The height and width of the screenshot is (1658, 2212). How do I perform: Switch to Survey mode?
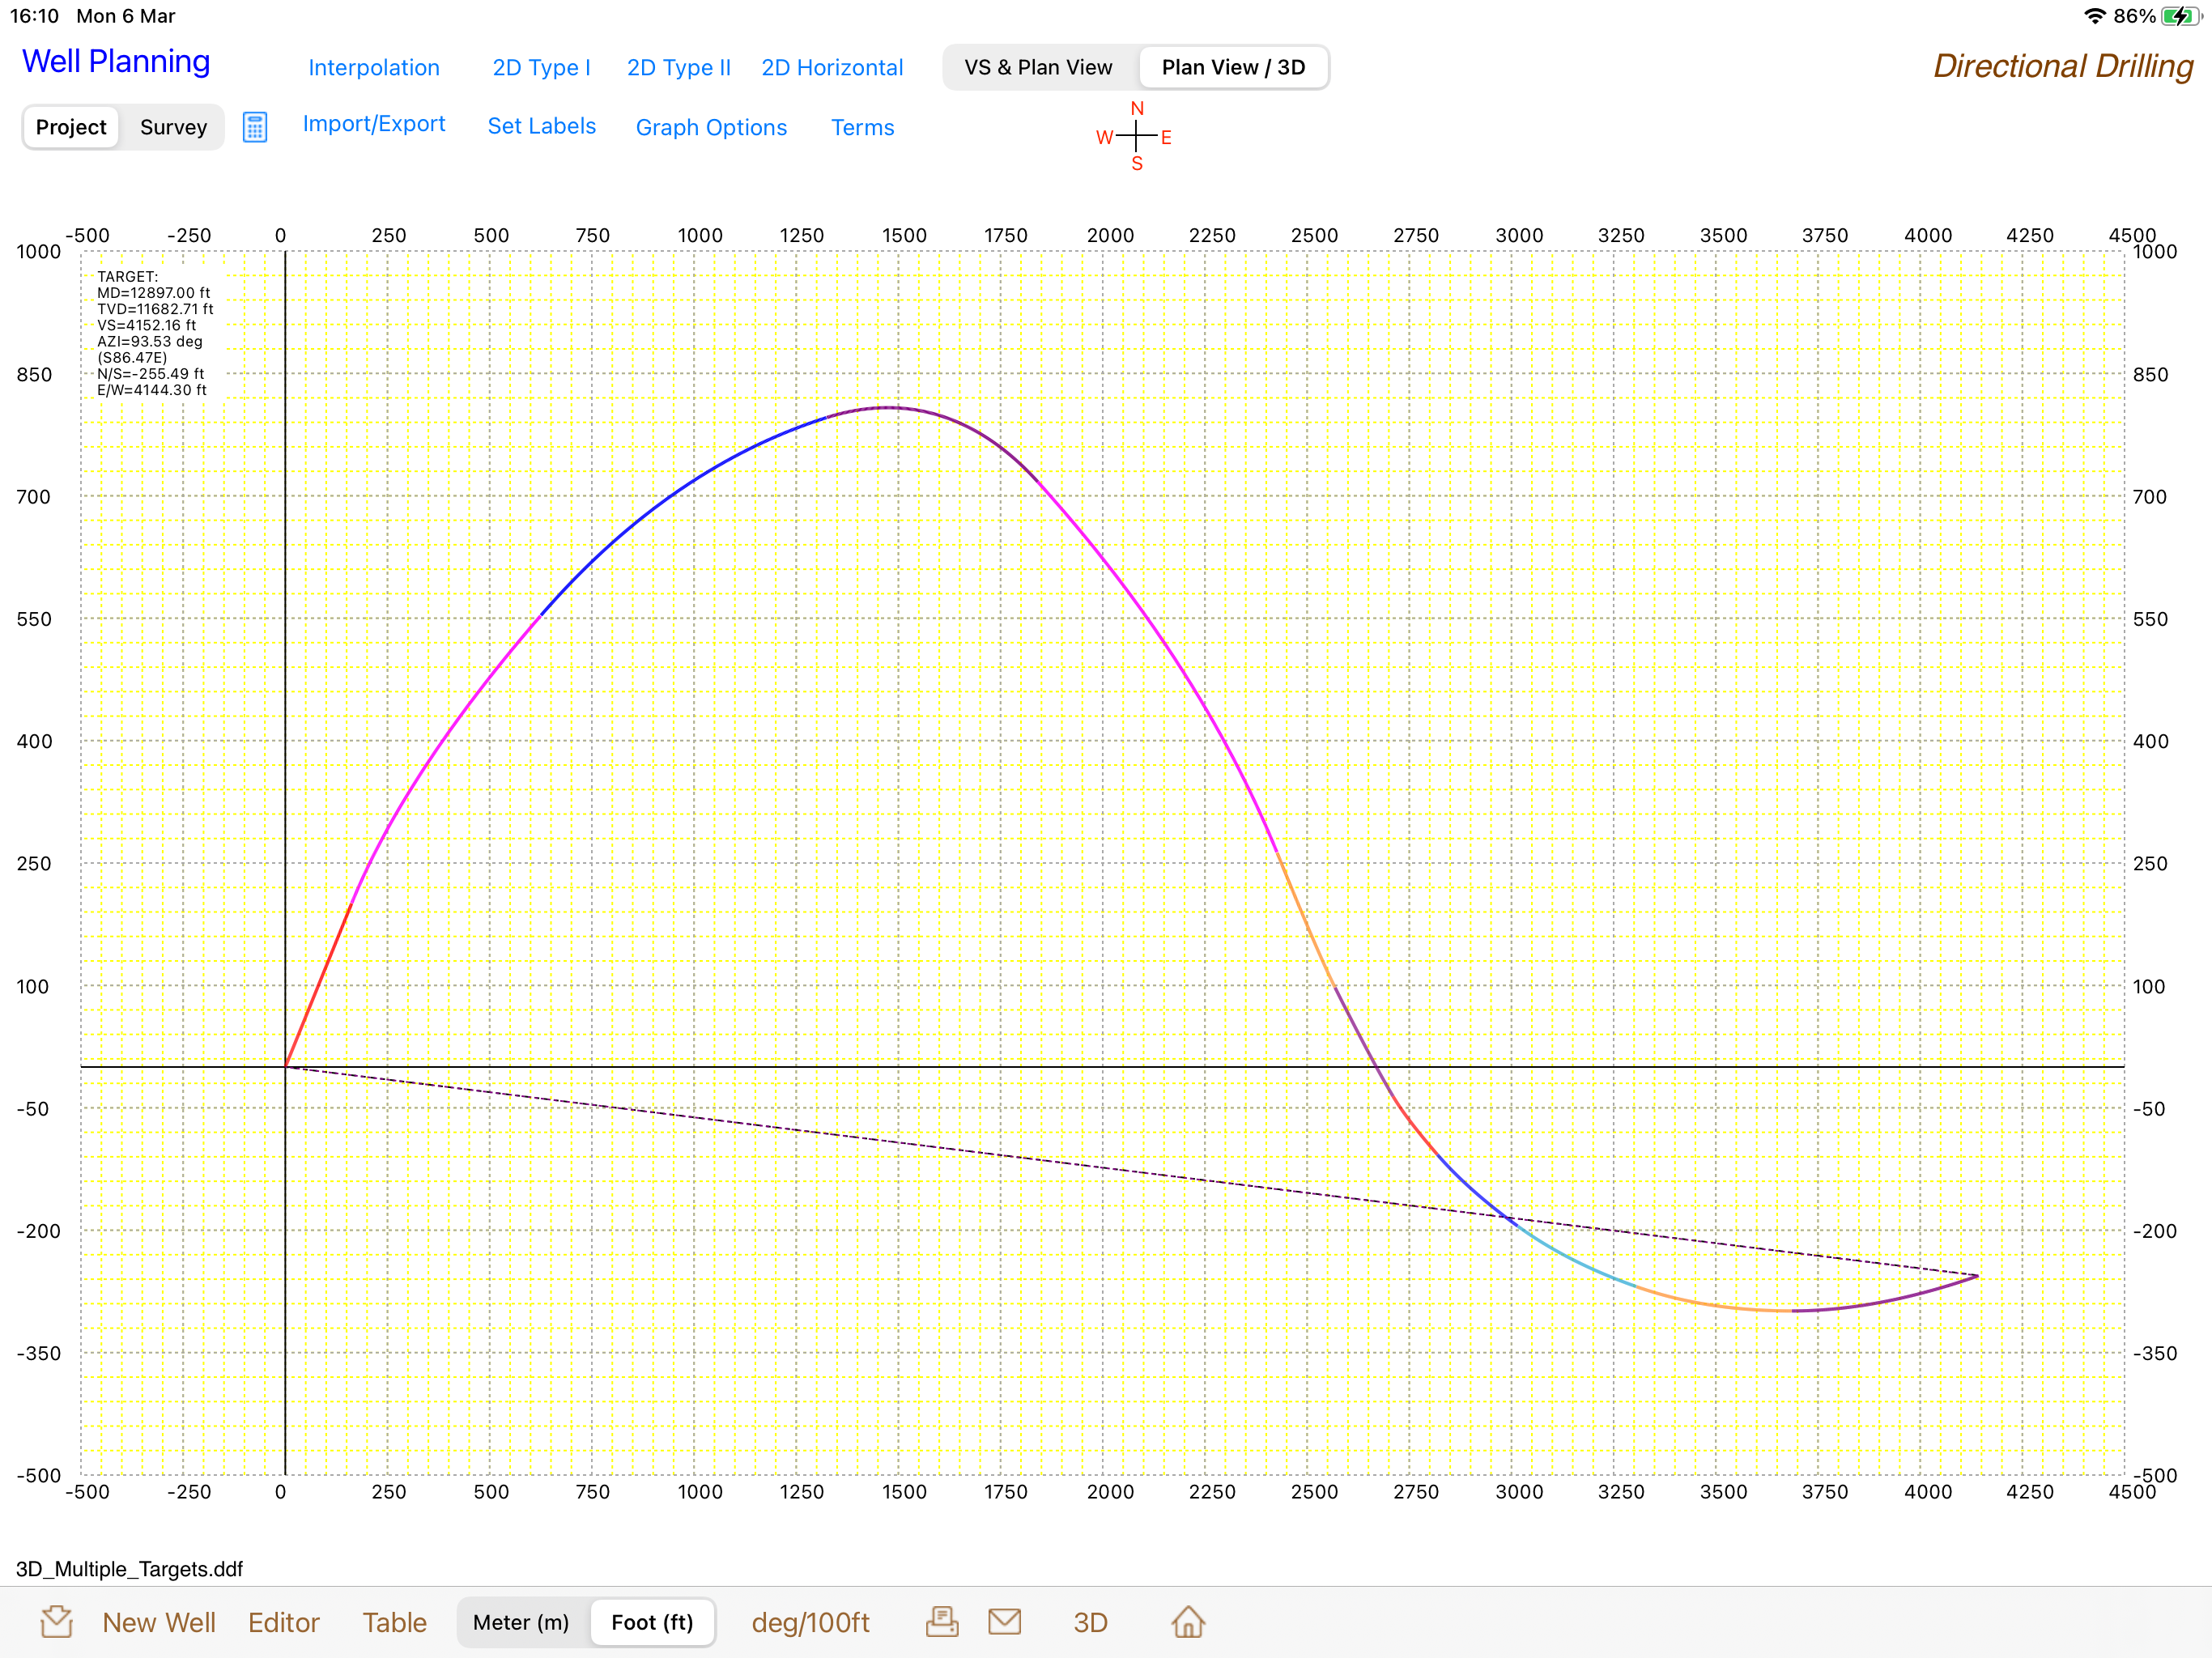173,127
